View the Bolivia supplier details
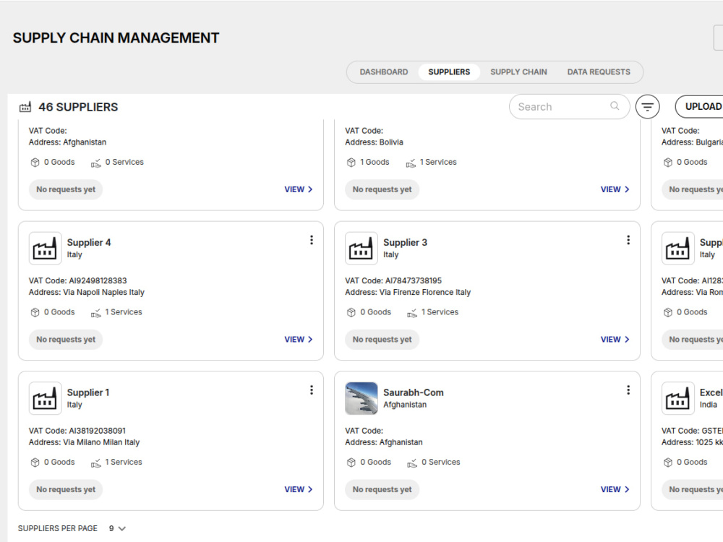 coord(615,189)
